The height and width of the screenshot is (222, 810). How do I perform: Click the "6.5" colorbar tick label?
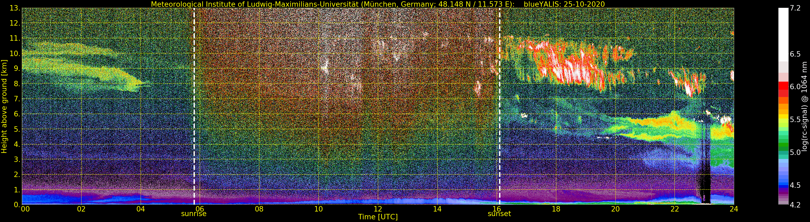point(795,54)
